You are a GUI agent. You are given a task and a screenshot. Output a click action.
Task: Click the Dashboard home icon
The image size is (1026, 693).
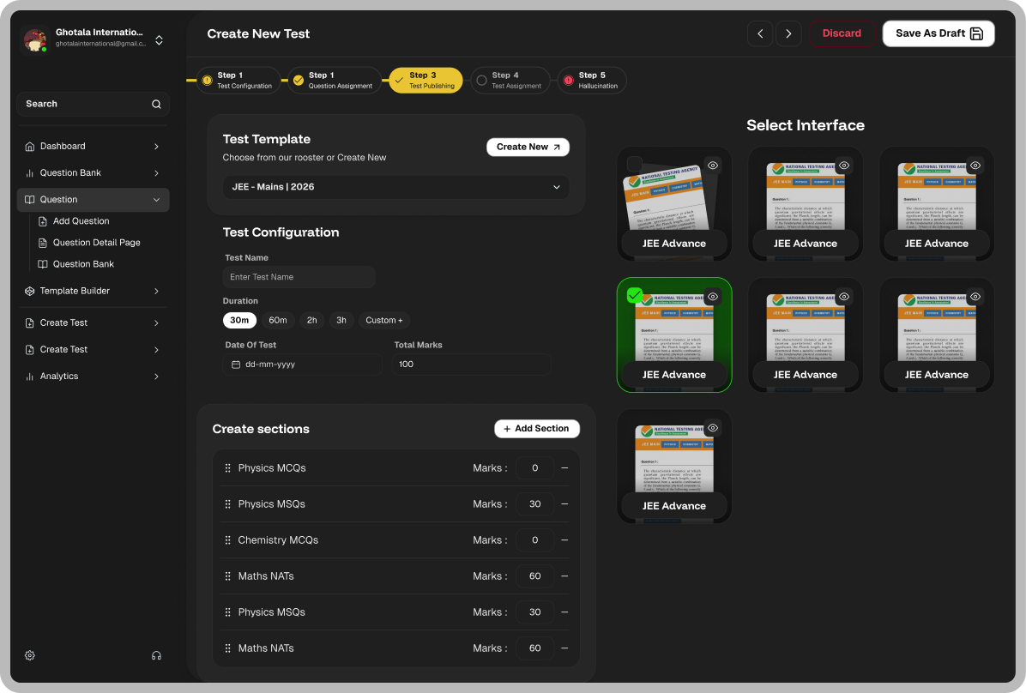tap(29, 147)
